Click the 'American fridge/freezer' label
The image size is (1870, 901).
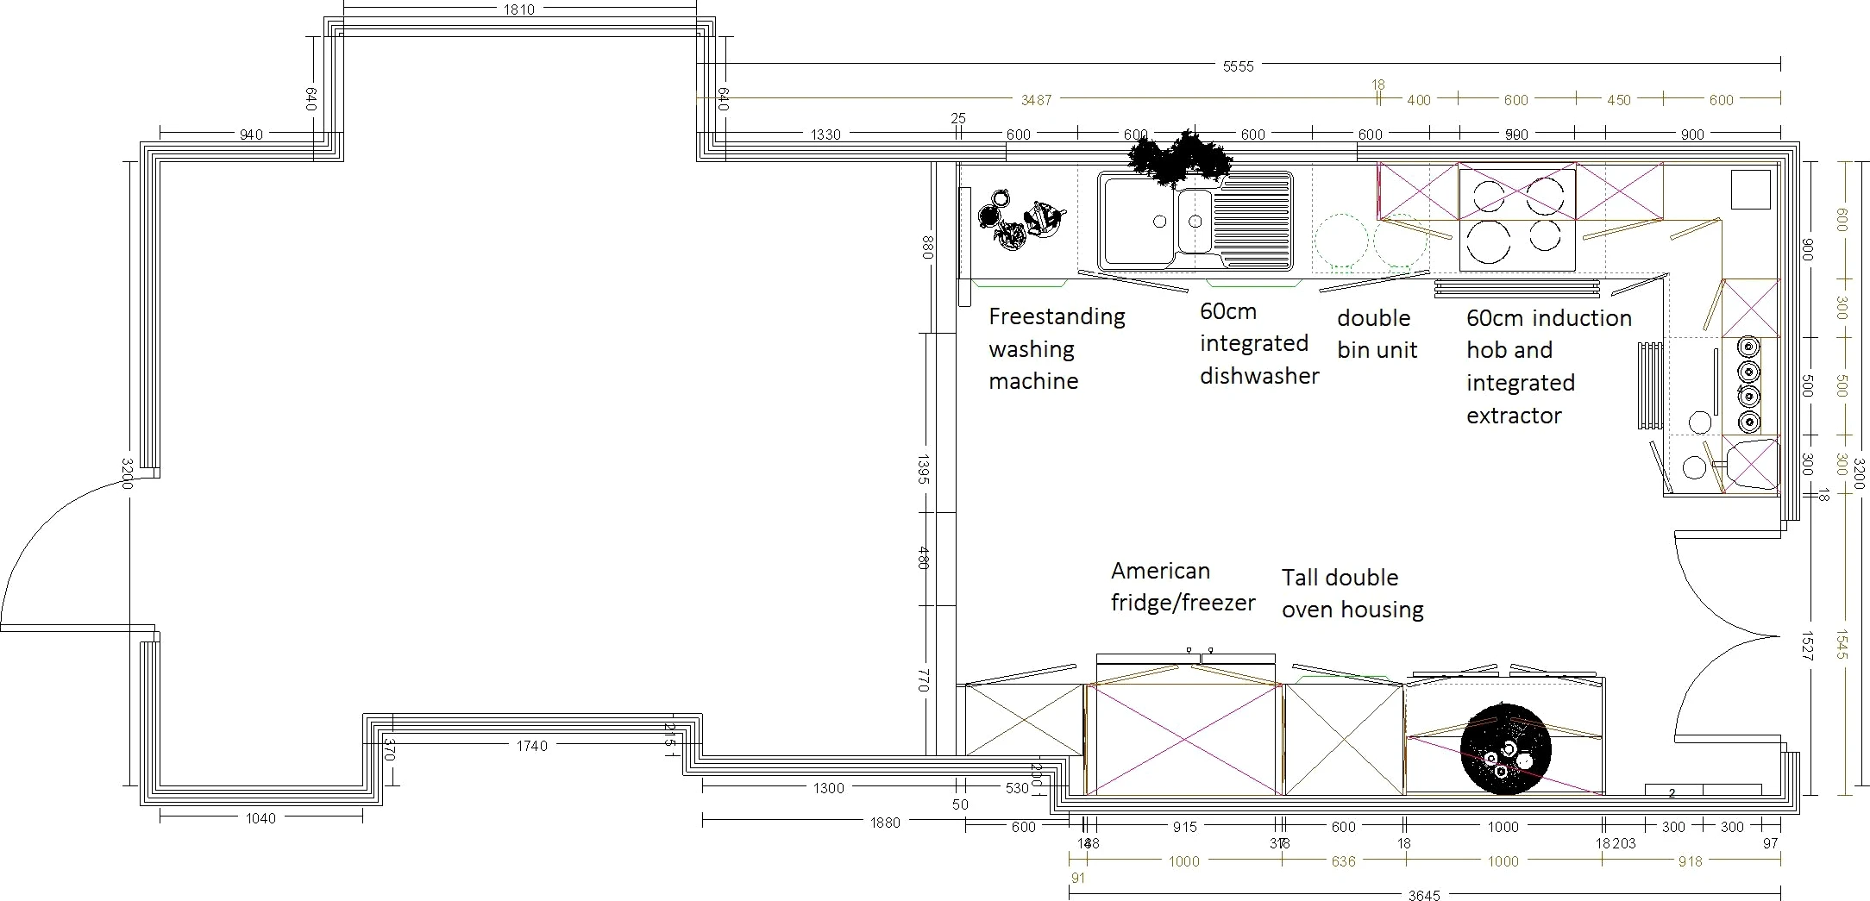[x=1183, y=586]
